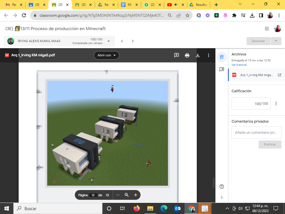Image resolution: width=285 pixels, height=214 pixels.
Task: Print the PDF document
Action: 187,55
